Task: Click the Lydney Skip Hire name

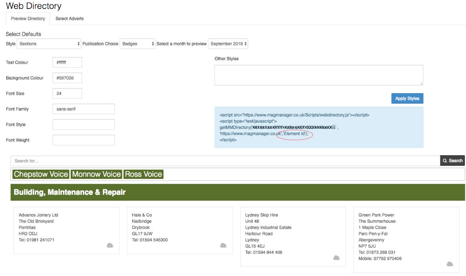Action: point(262,215)
